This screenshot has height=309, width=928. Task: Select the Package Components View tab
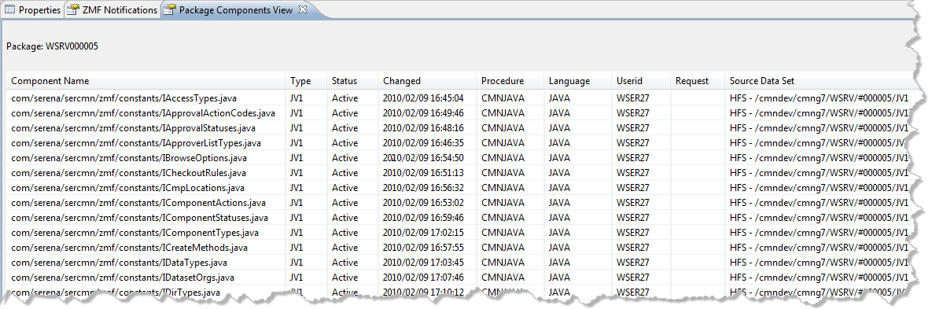click(235, 10)
